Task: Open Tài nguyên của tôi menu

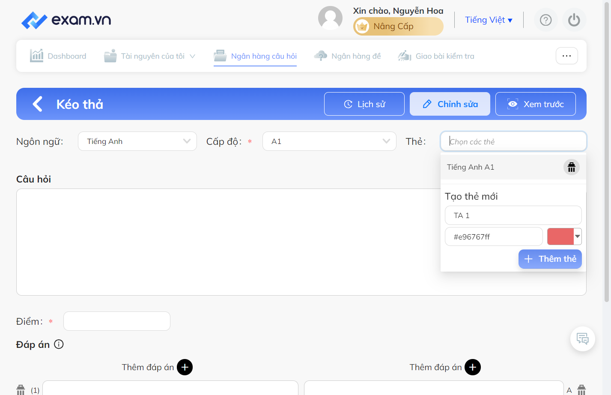Action: tap(149, 56)
